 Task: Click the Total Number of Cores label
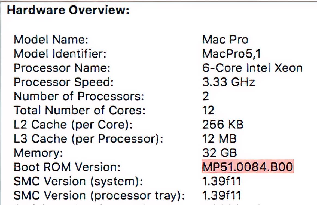click(x=80, y=110)
